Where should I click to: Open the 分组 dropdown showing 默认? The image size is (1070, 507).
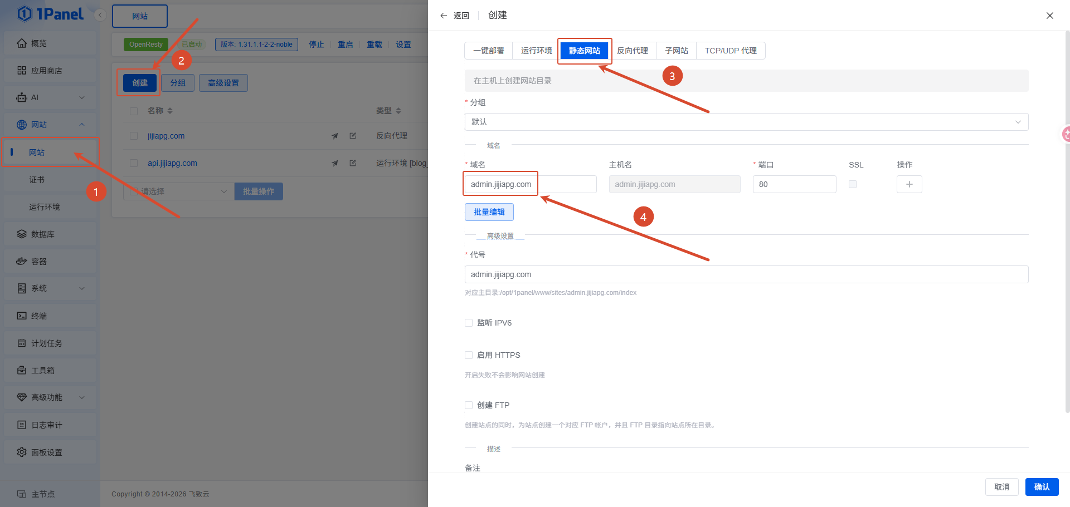pos(746,122)
